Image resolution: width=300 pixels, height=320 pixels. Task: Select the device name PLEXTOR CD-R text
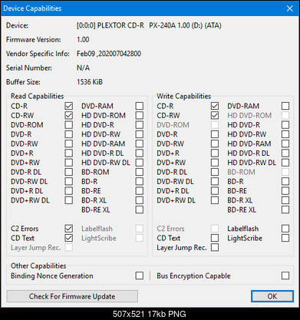[x=120, y=25]
